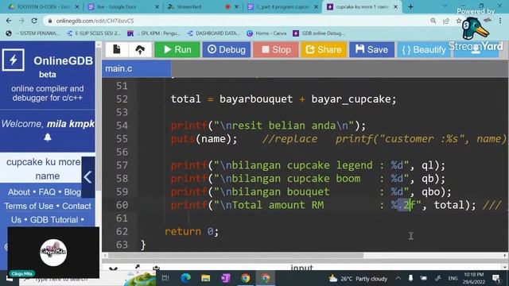Click the 'return 0;' statement
This screenshot has height=286, width=509.
pyautogui.click(x=192, y=231)
